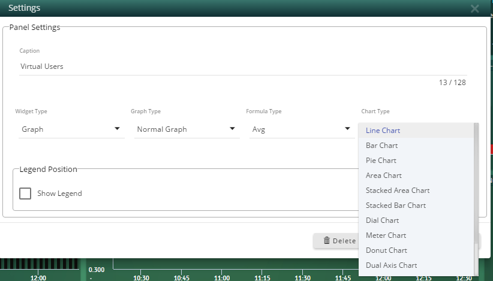Open the Formula Type dropdown showing Avg
This screenshot has height=281, width=493.
[x=302, y=129]
